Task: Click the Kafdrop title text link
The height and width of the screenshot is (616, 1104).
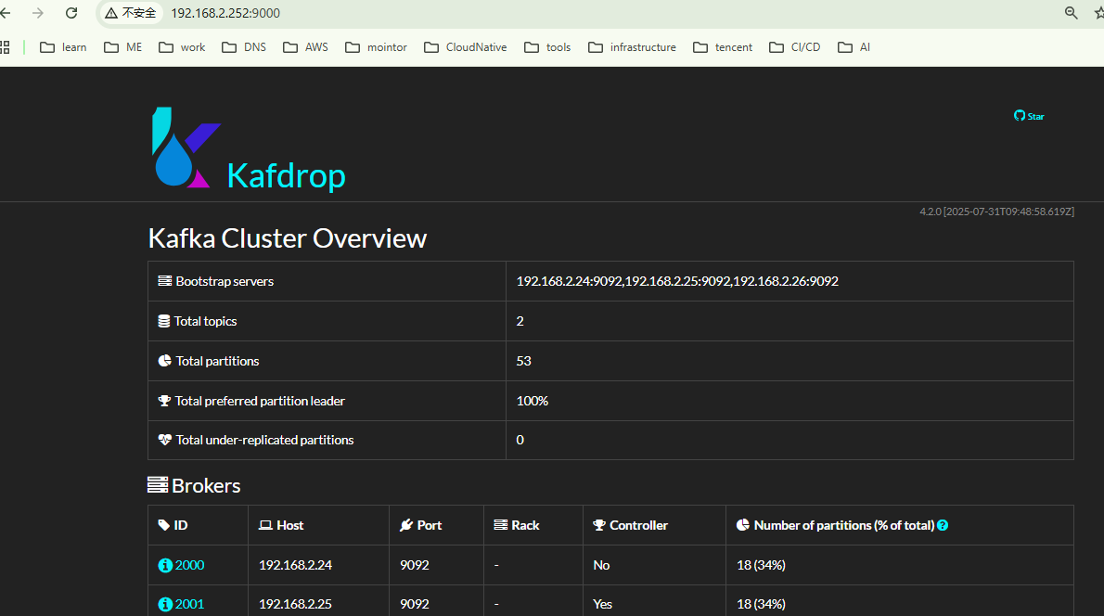Action: [286, 176]
